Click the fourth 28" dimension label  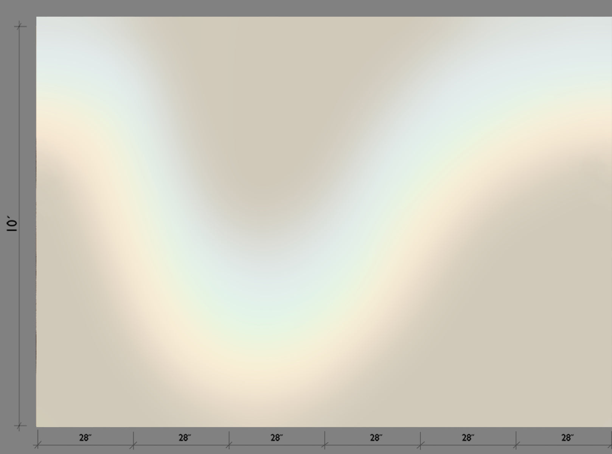[x=376, y=438]
